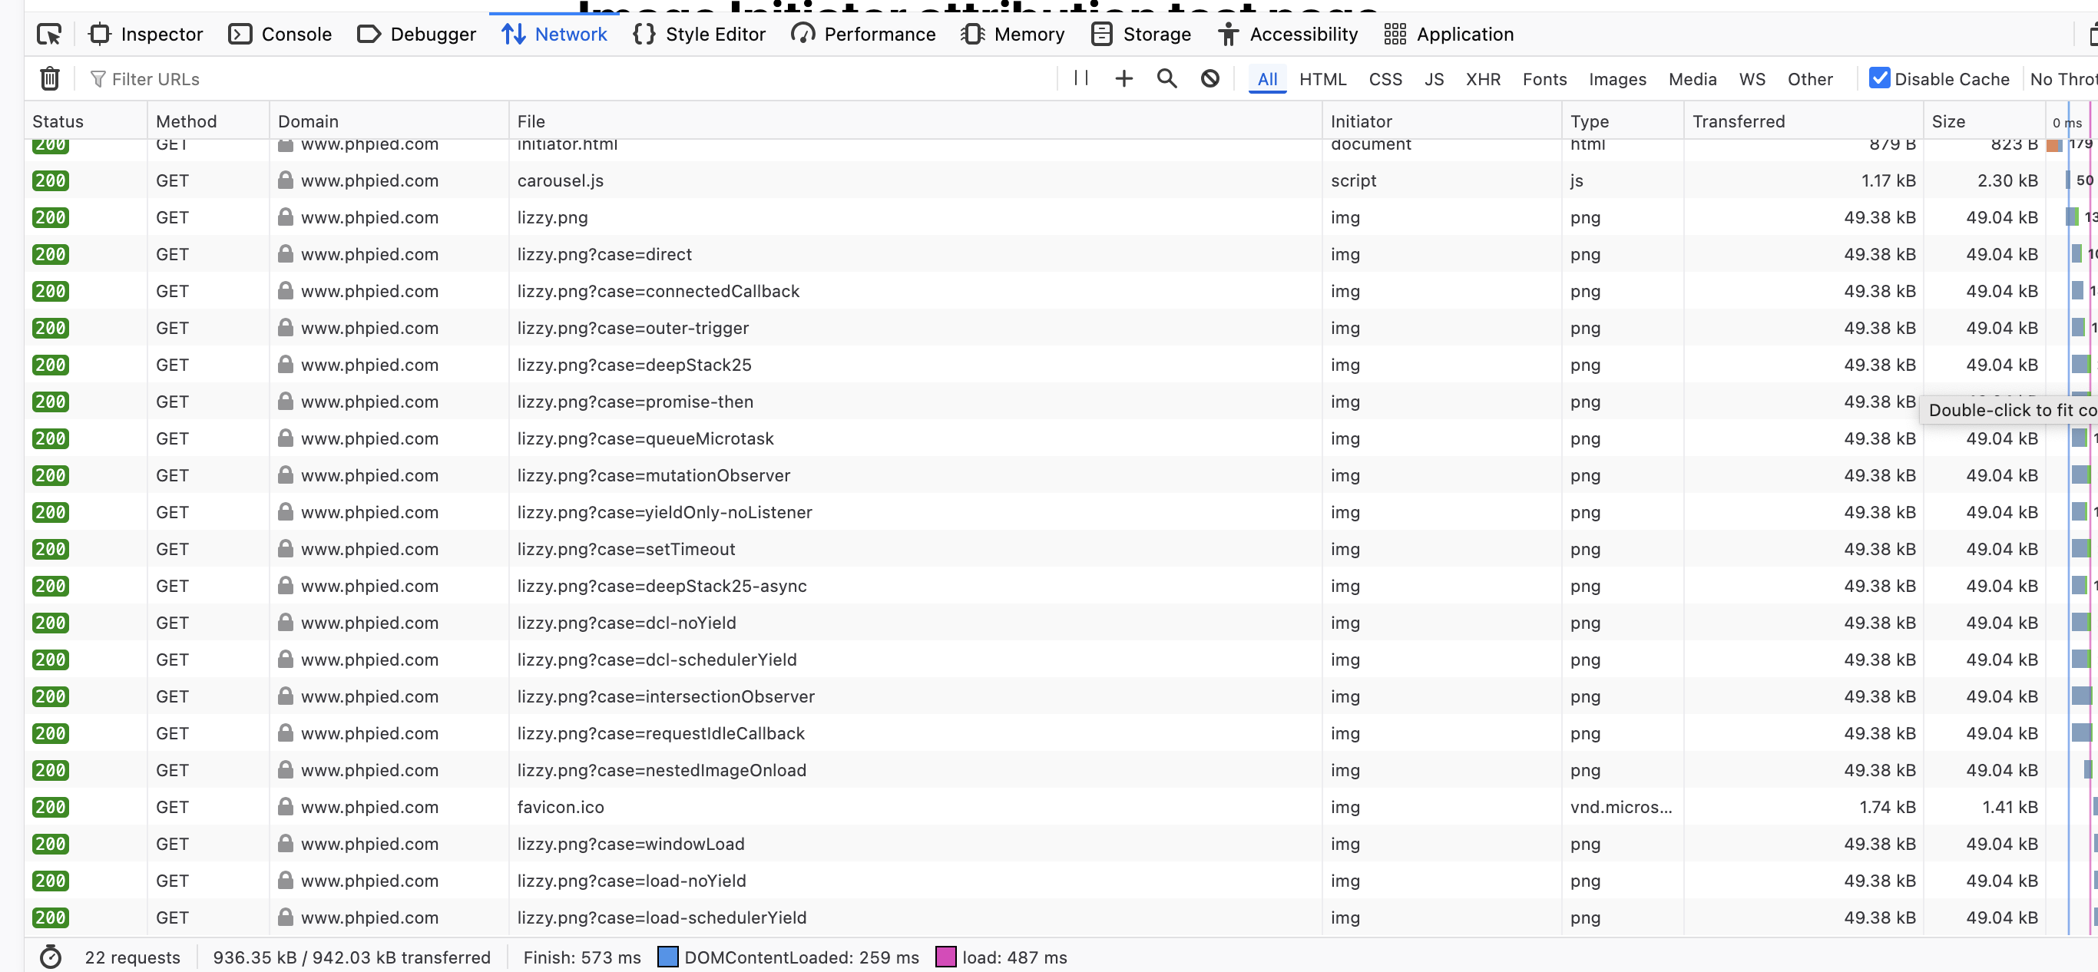The image size is (2098, 972).
Task: Click the load event magenta swatch
Action: 945,957
